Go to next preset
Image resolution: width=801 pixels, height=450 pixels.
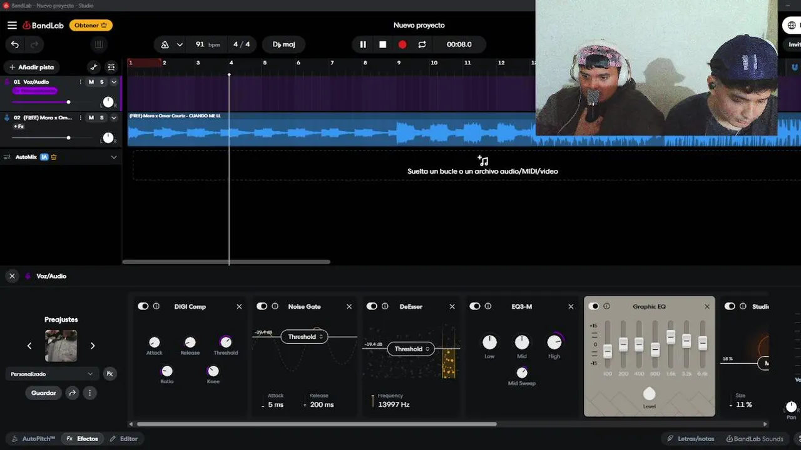[93, 346]
